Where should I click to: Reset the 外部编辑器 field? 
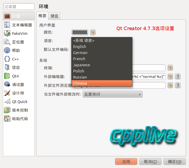170,76
